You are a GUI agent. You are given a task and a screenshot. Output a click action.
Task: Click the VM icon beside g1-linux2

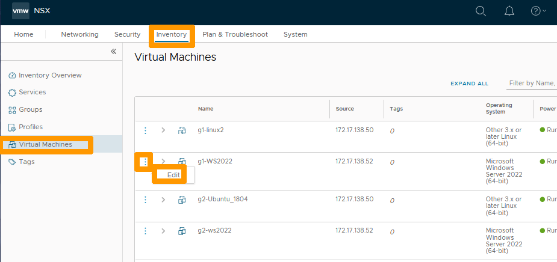point(182,130)
